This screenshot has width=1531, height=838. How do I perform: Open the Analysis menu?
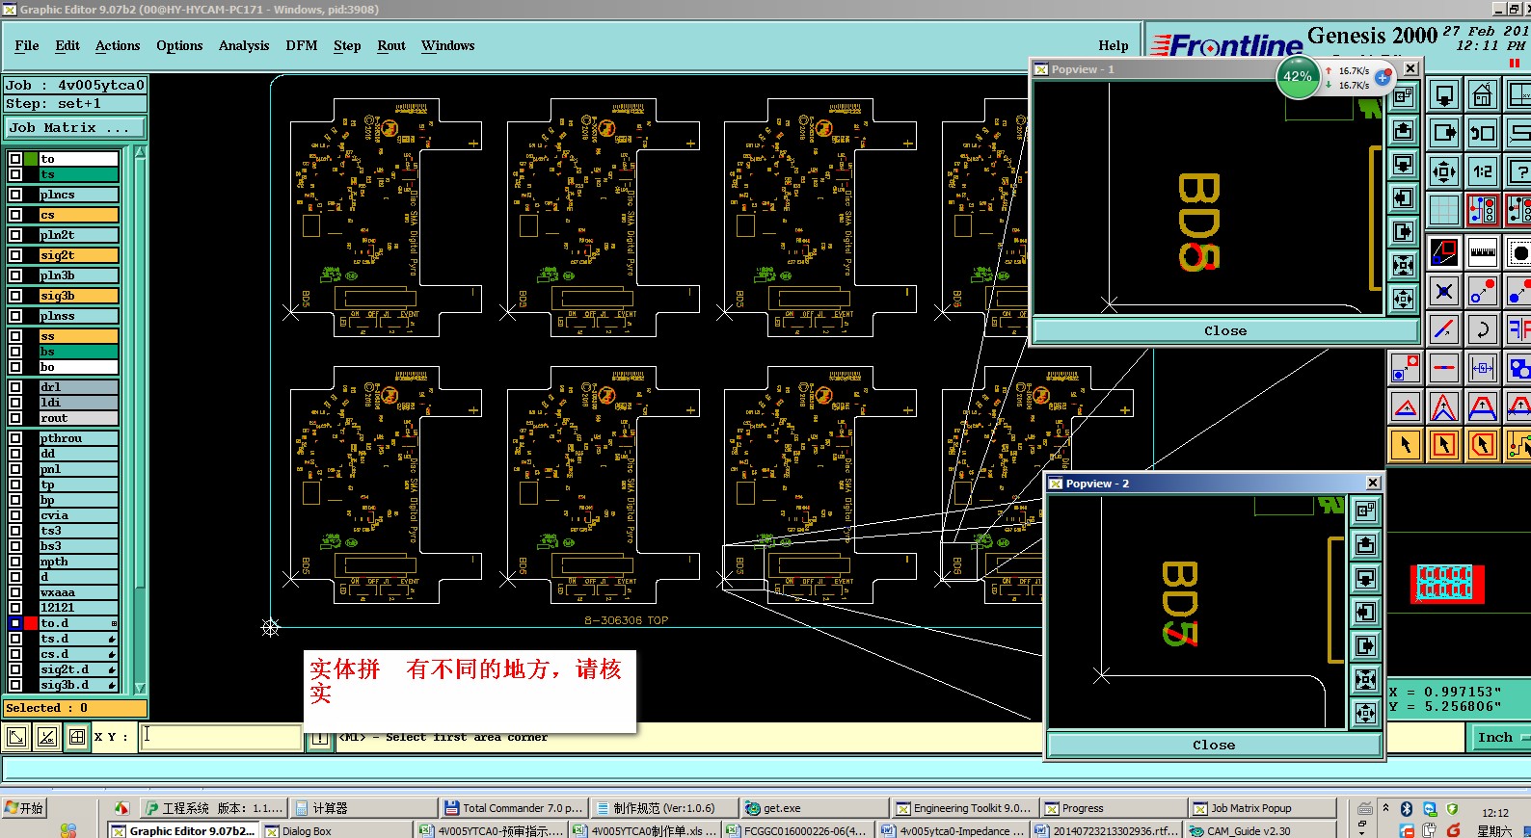pyautogui.click(x=244, y=45)
